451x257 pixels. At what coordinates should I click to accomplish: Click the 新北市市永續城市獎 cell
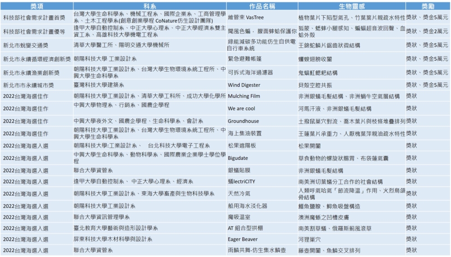tap(37, 85)
